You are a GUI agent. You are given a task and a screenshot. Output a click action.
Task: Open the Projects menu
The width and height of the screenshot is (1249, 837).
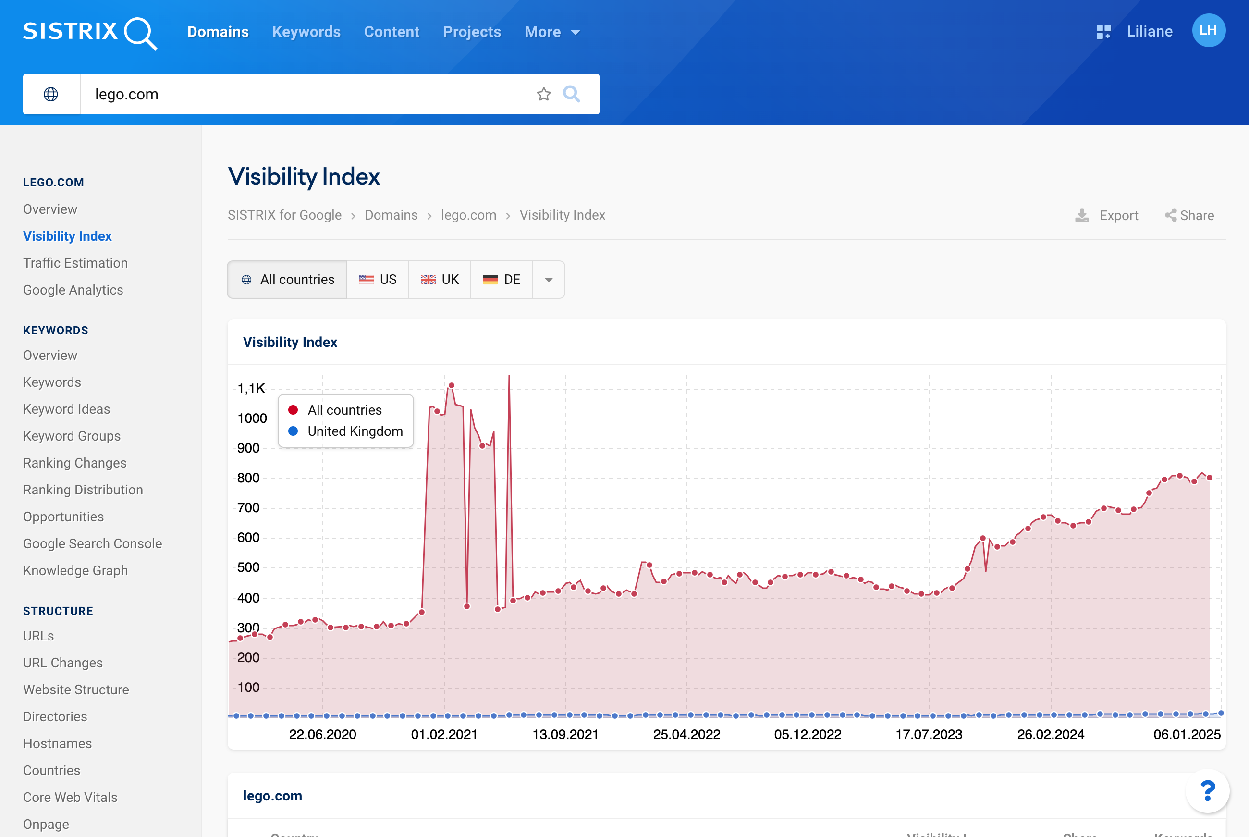coord(472,32)
